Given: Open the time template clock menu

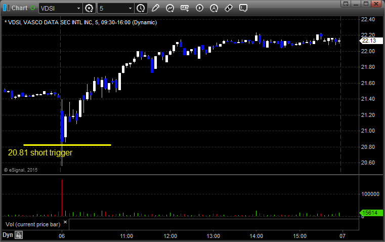Looking at the screenshot, I should point(141,8).
